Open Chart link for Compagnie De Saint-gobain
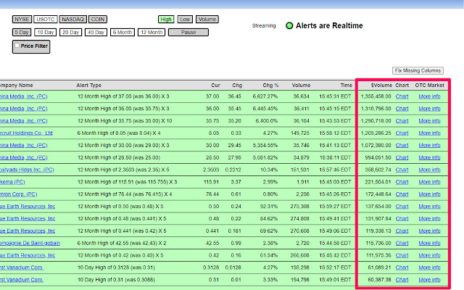 point(402,243)
